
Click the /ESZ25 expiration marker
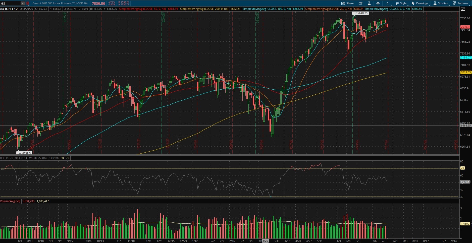pos(65,17)
